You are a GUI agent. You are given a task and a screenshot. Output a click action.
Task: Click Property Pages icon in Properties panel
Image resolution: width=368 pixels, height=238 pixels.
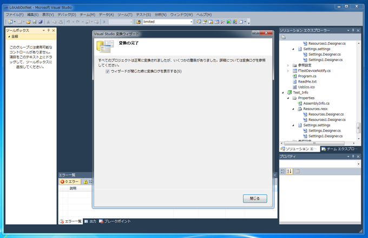click(x=297, y=171)
